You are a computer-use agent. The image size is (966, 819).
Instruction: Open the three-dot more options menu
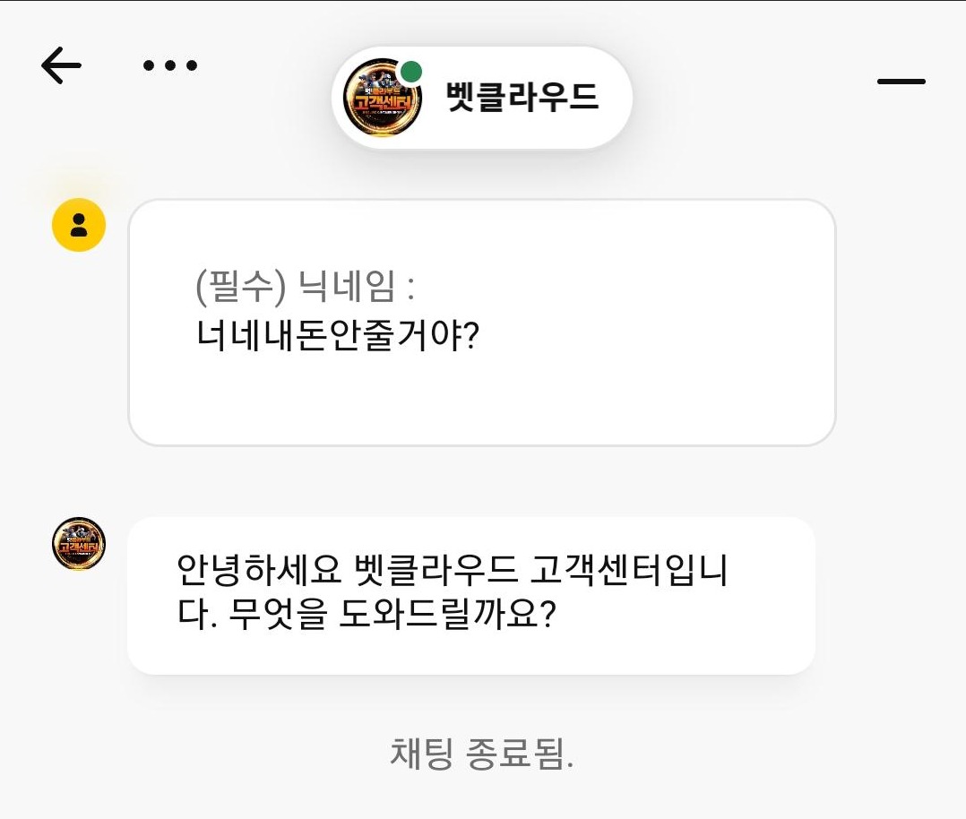coord(170,65)
